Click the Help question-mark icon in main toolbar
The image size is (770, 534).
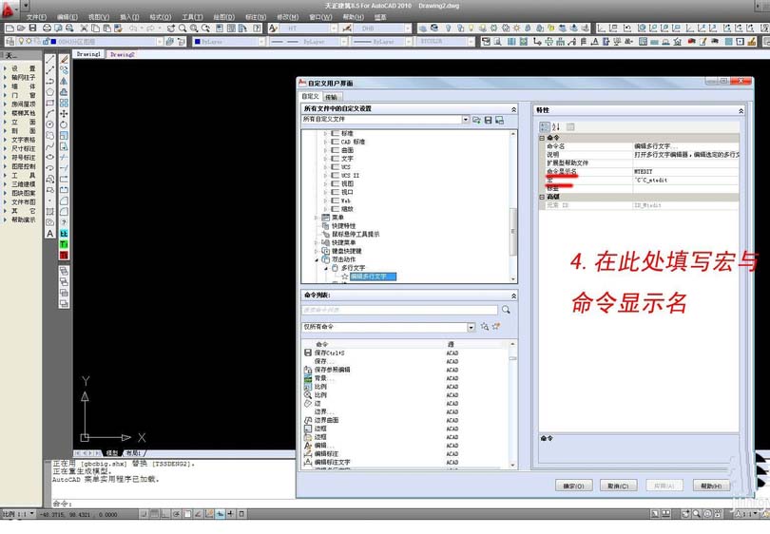click(x=257, y=29)
